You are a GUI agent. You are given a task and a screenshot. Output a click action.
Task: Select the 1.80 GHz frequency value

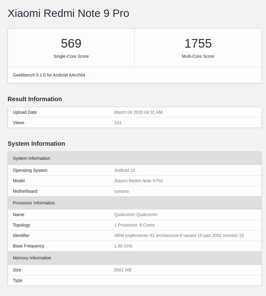(123, 246)
